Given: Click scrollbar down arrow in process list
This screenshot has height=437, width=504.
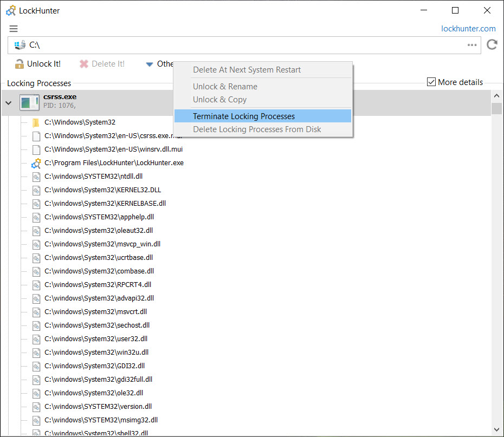Looking at the screenshot, I should [x=496, y=429].
